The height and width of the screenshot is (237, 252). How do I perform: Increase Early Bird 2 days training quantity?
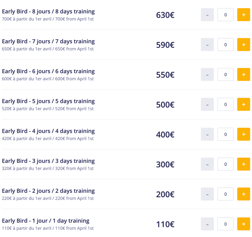point(243,194)
